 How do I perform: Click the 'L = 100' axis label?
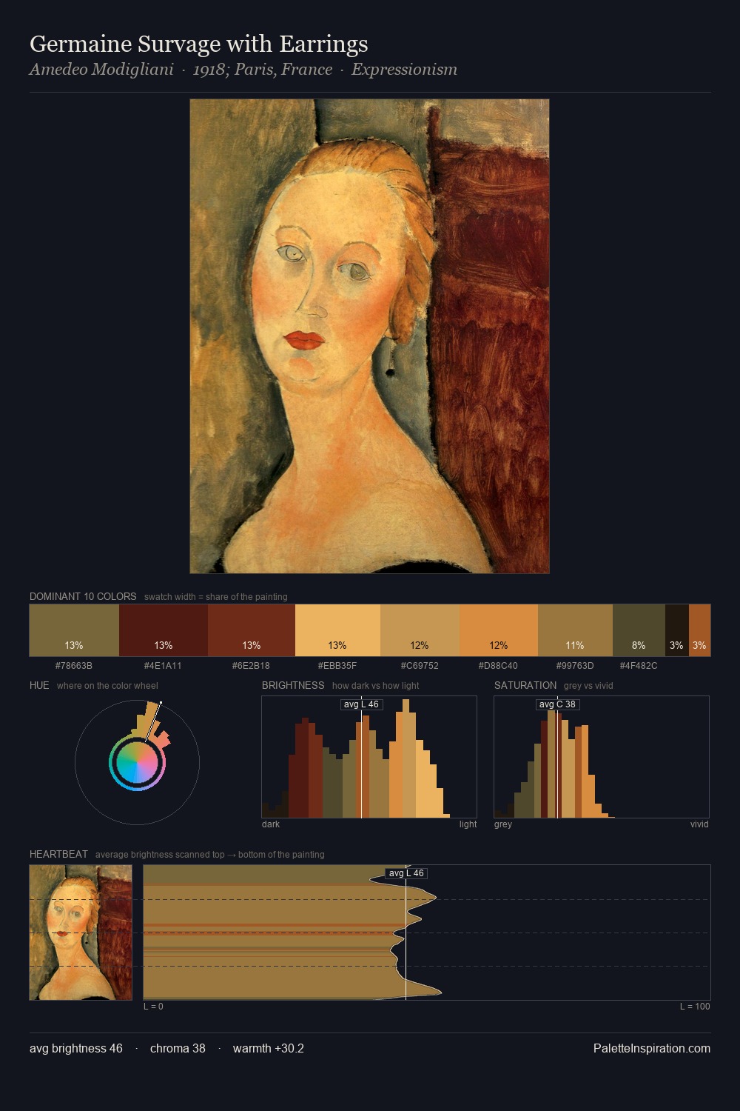point(695,1007)
